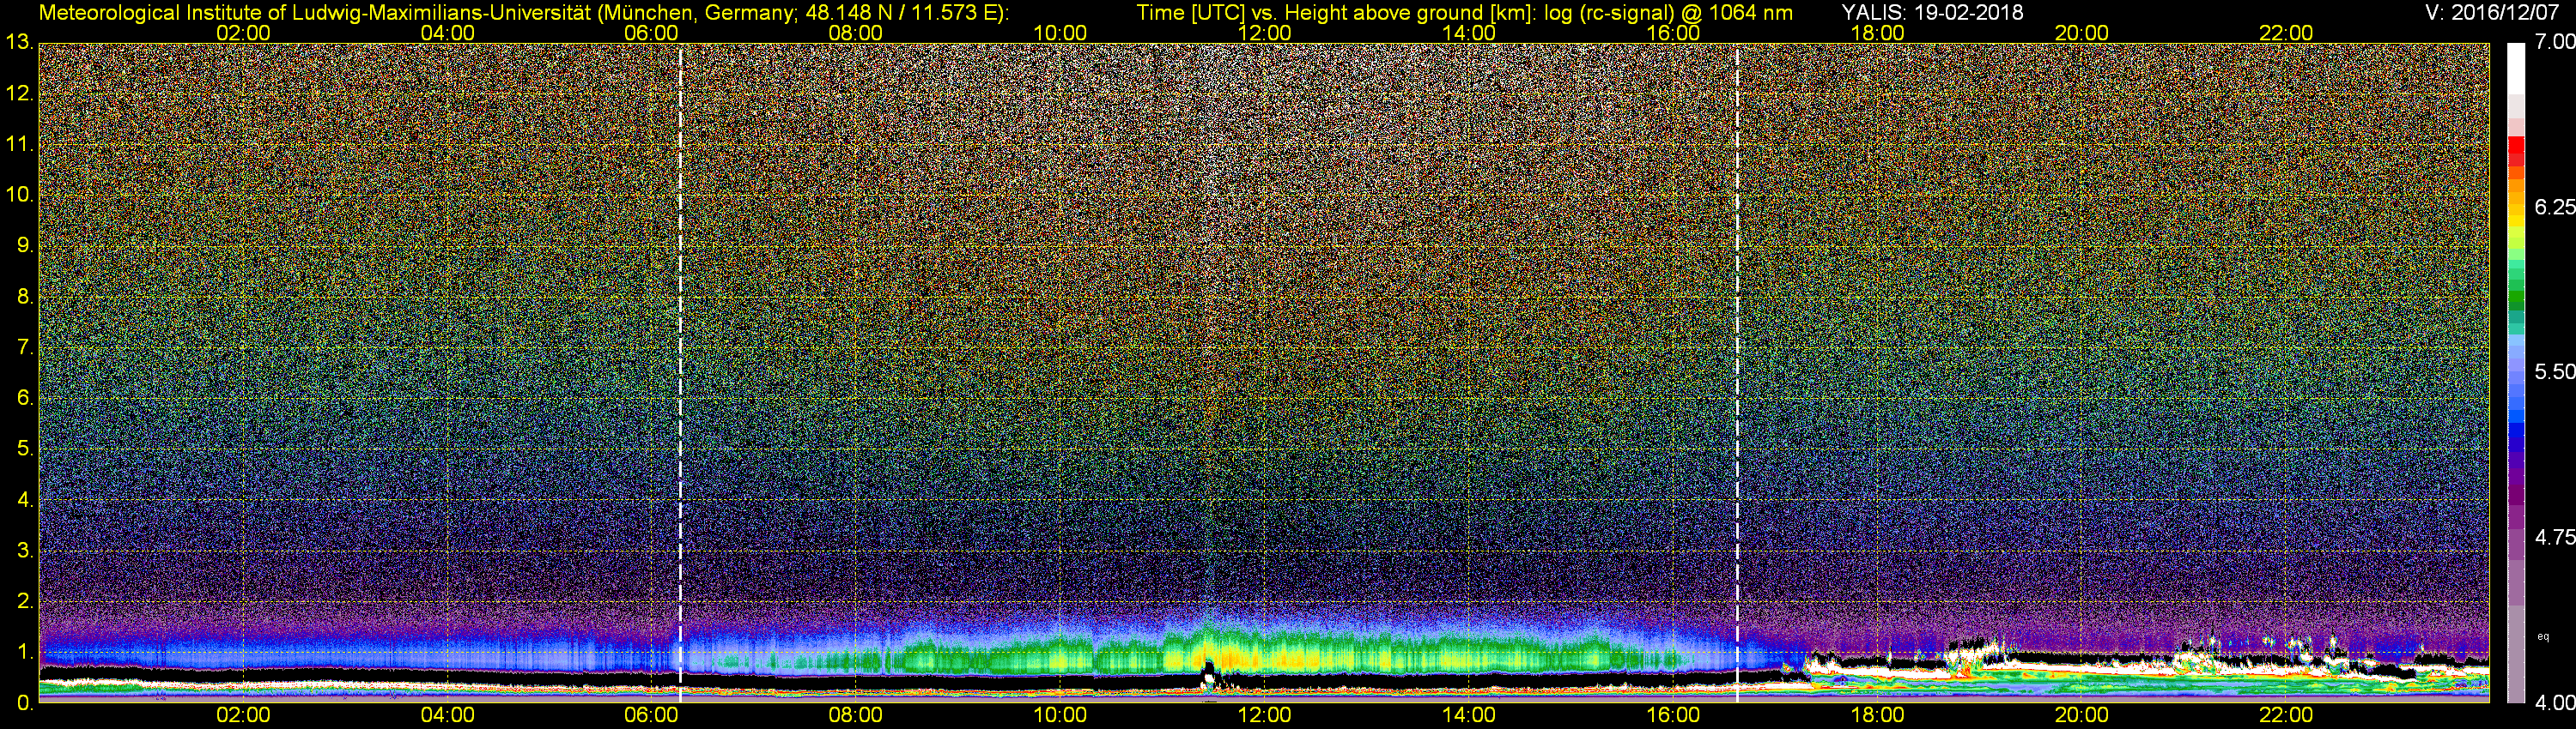
Task: Click the 04:00 label on the top time axis
Action: 447,33
